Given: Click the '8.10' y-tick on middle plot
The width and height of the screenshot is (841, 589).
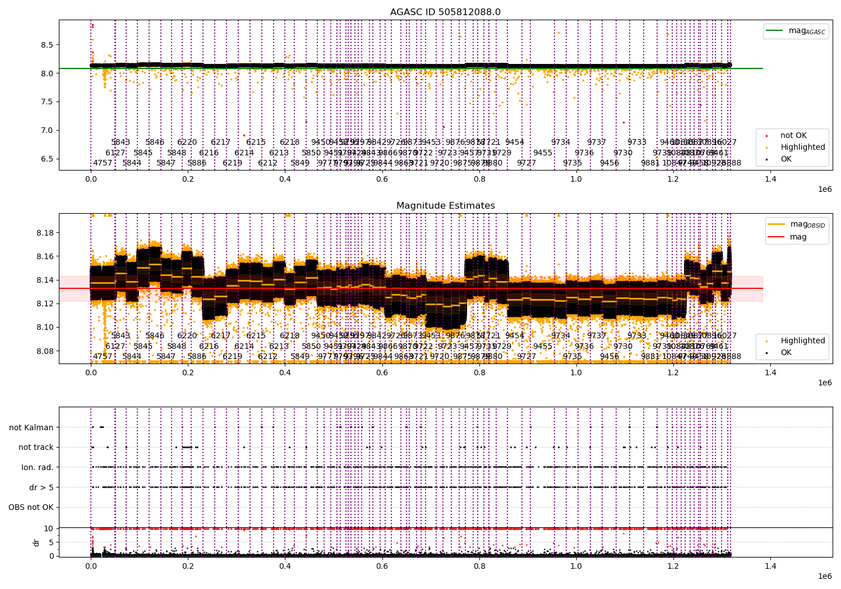Looking at the screenshot, I should (x=45, y=328).
